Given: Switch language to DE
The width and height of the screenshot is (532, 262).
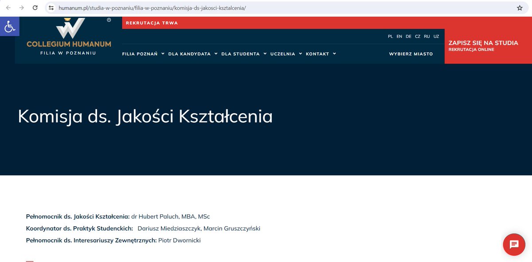Looking at the screenshot, I should pos(408,36).
